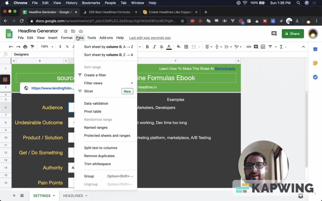Screen dimensions: 322x201
Task: Open the Google Sheets home icon
Action: click(x=9, y=34)
